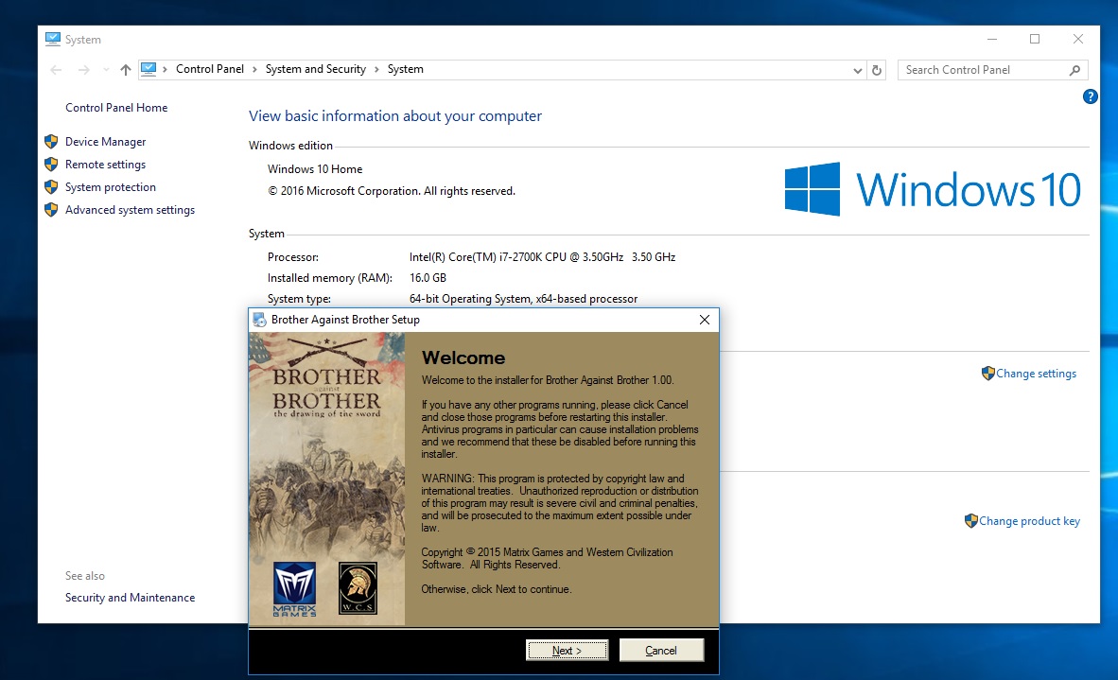Click the Matrix Games logo
The image size is (1118, 680).
(294, 589)
